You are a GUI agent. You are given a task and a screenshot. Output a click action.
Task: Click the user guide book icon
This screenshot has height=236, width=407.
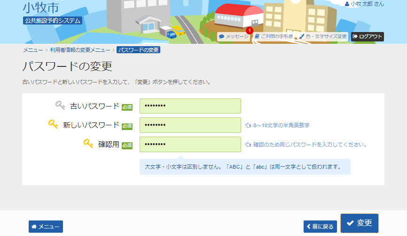tap(257, 36)
